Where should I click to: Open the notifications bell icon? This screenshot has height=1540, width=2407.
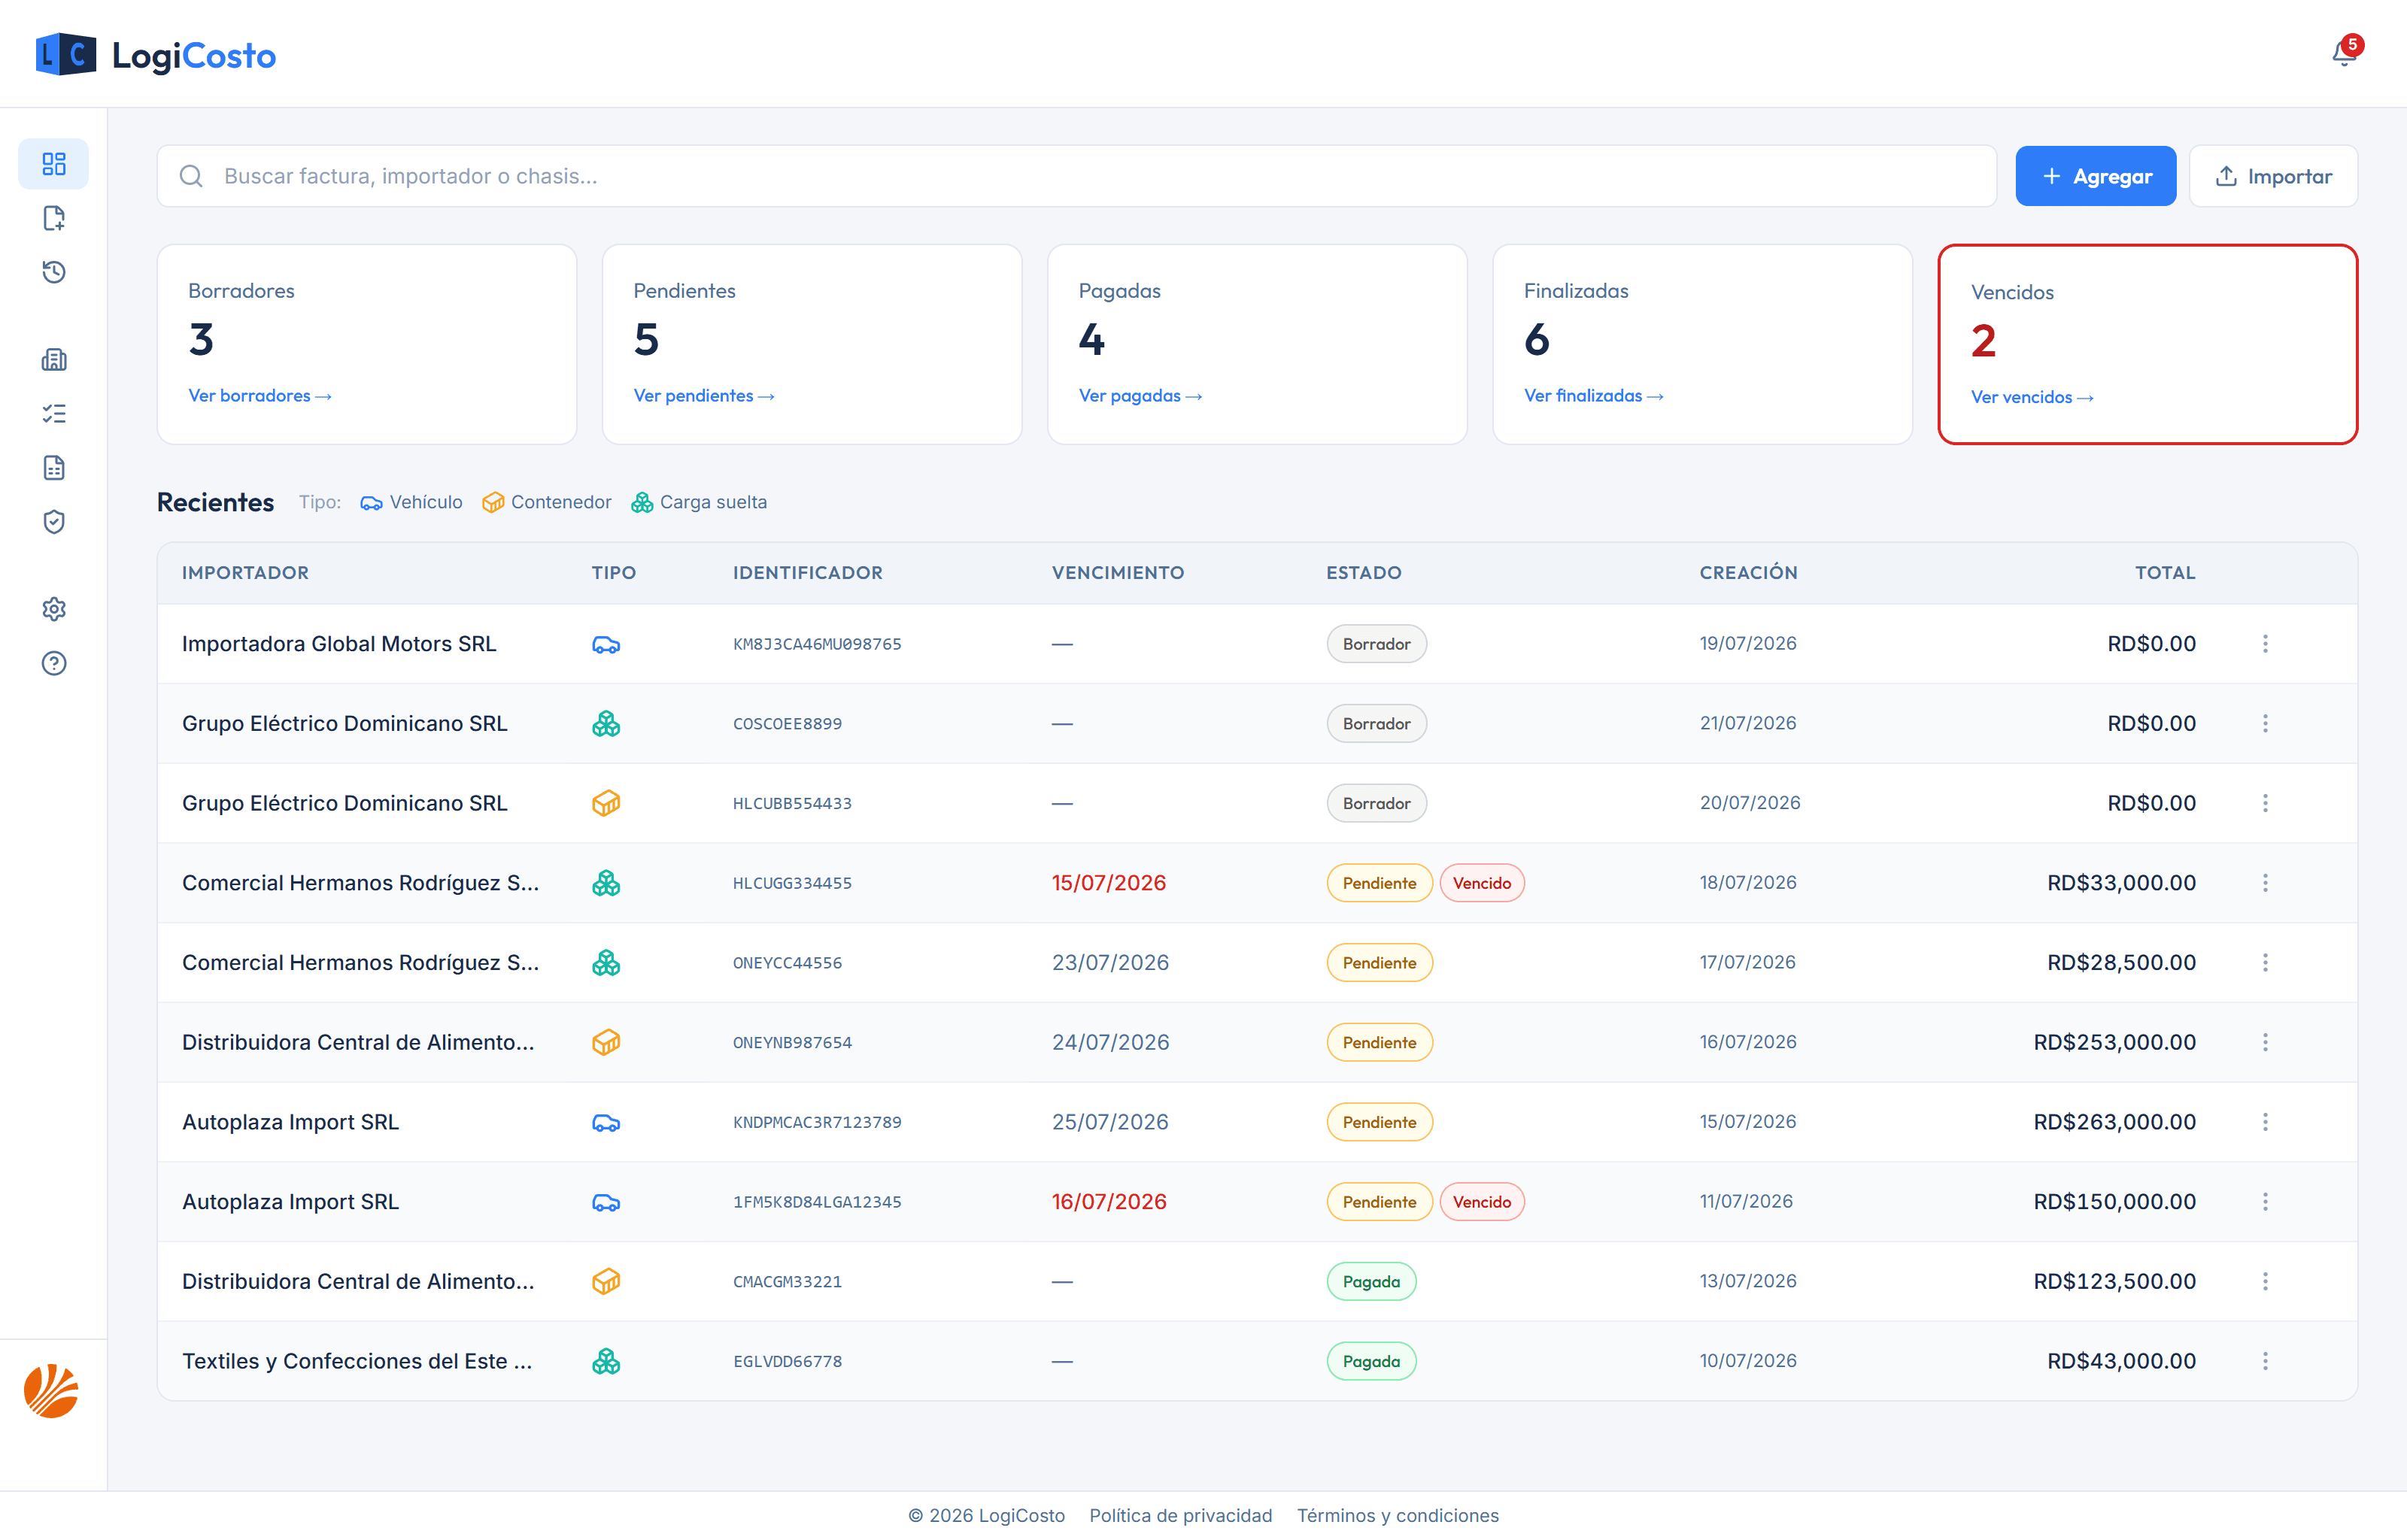2343,53
